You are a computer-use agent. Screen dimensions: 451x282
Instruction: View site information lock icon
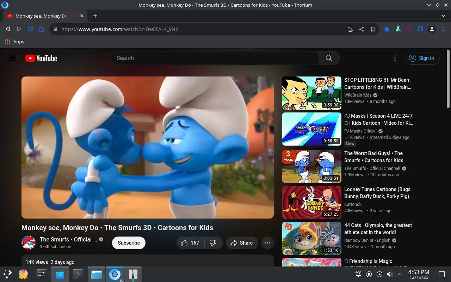coord(55,29)
